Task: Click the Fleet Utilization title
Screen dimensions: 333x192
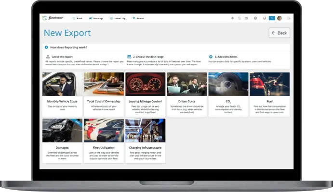Action: [x=104, y=147]
